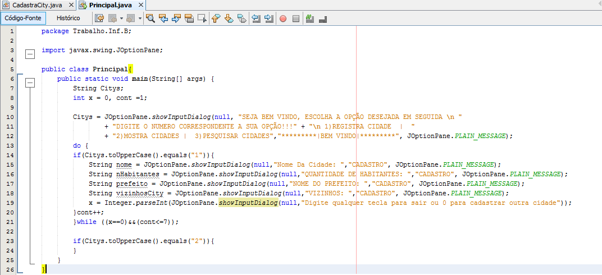602x275 pixels.
Task: Click the Back navigation arrow icon
Action: tap(113, 18)
